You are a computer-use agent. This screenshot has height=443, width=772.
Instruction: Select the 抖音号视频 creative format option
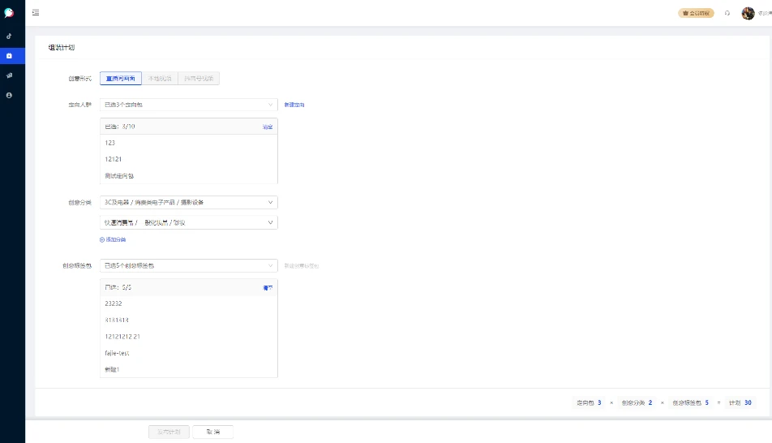199,79
